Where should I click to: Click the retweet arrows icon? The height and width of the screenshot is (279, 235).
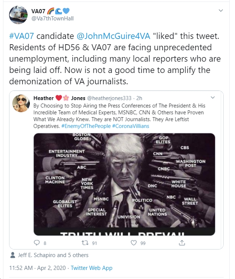pyautogui.click(x=85, y=243)
